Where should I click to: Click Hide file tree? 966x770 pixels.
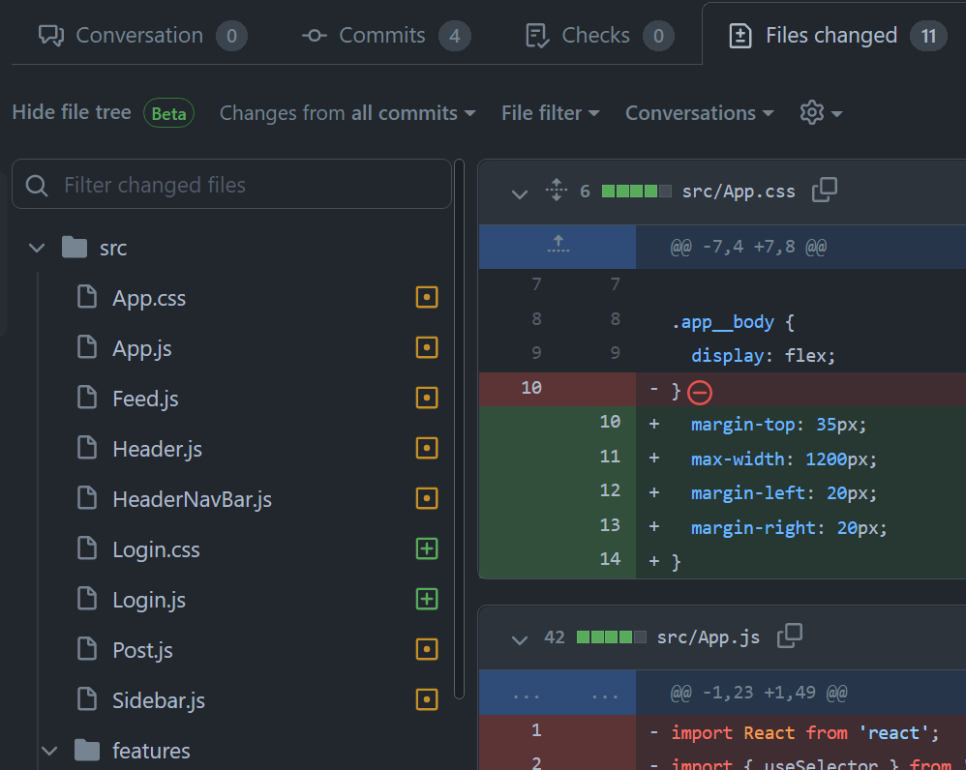click(x=72, y=112)
